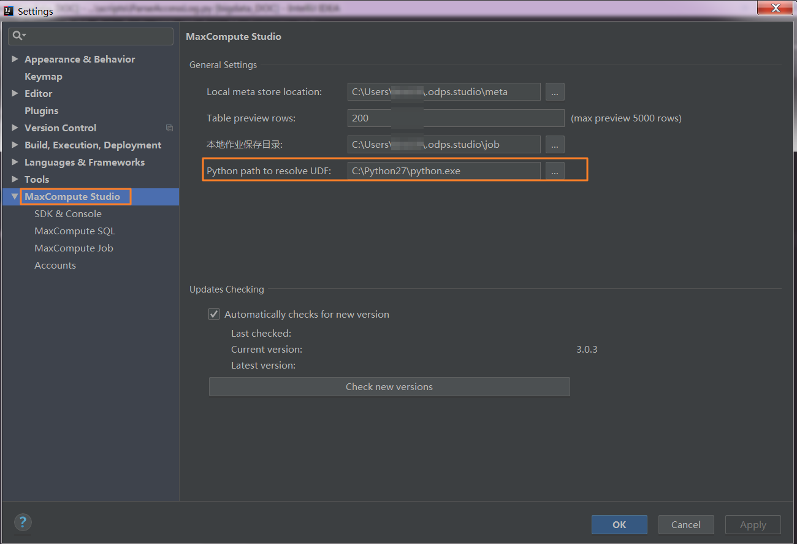This screenshot has width=797, height=544.
Task: Expand the Editor settings node
Action: point(15,93)
